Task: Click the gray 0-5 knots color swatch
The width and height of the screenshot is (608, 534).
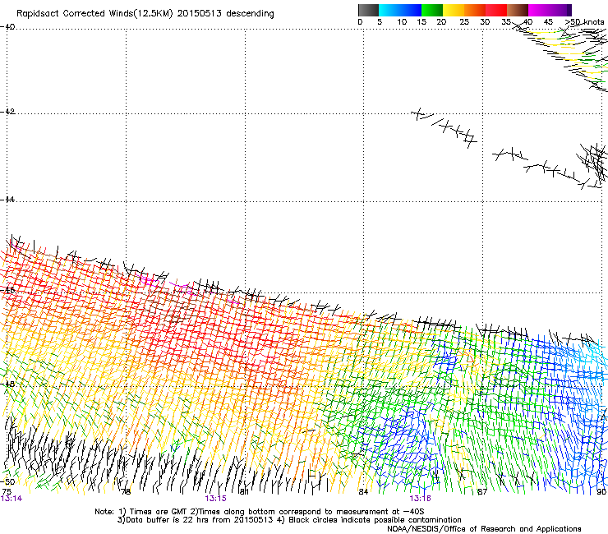Action: (x=368, y=10)
